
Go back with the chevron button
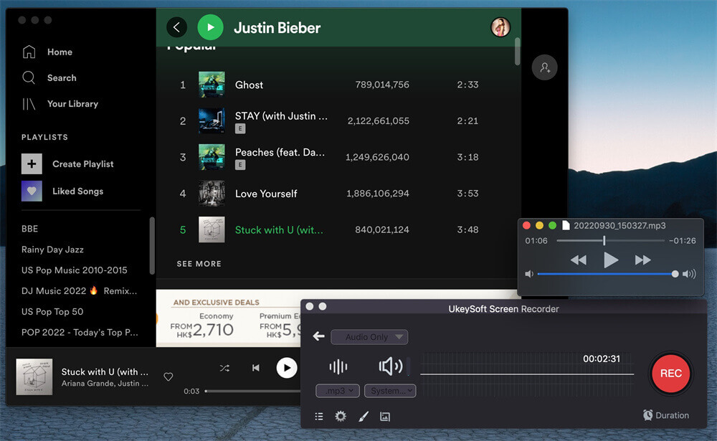tap(176, 27)
